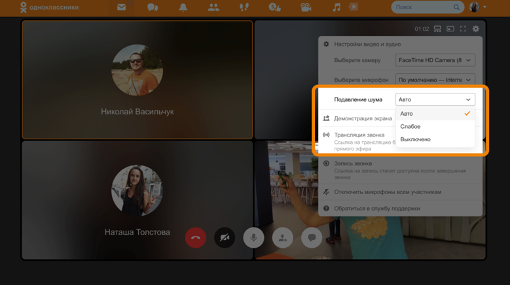Switch to picture-in-picture layout icon

point(450,29)
